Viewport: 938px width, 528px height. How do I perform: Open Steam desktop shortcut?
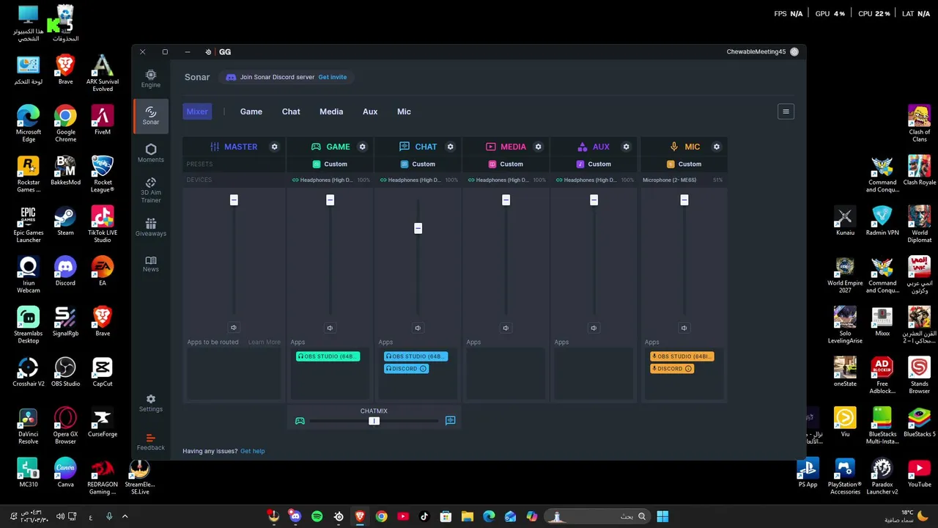click(x=65, y=221)
